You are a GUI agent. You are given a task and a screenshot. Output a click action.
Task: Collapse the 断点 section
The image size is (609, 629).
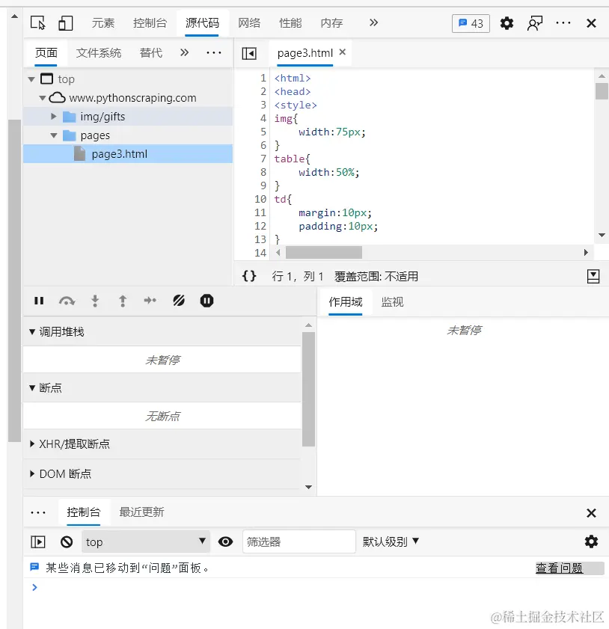click(32, 388)
